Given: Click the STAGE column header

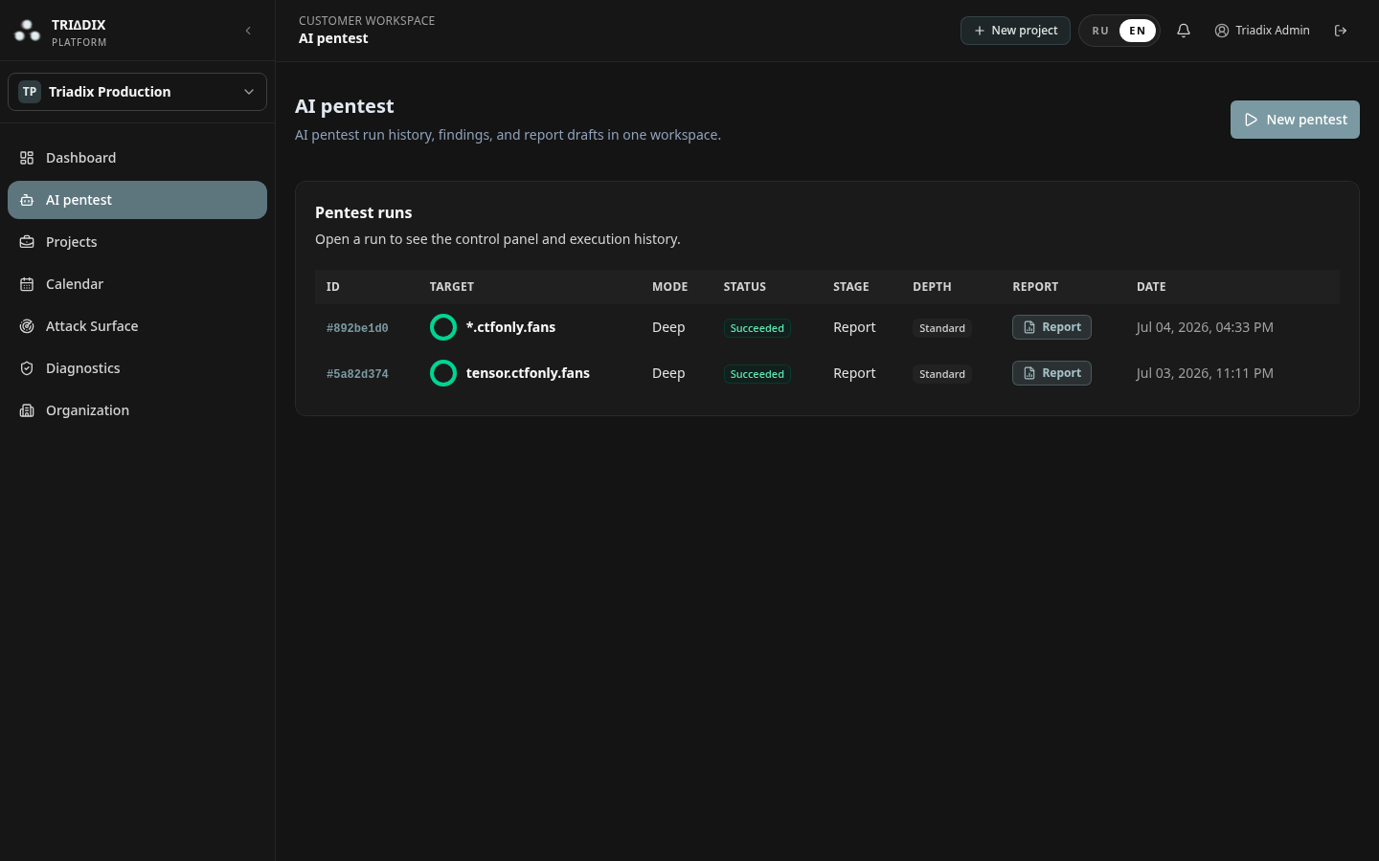Looking at the screenshot, I should click(x=851, y=287).
